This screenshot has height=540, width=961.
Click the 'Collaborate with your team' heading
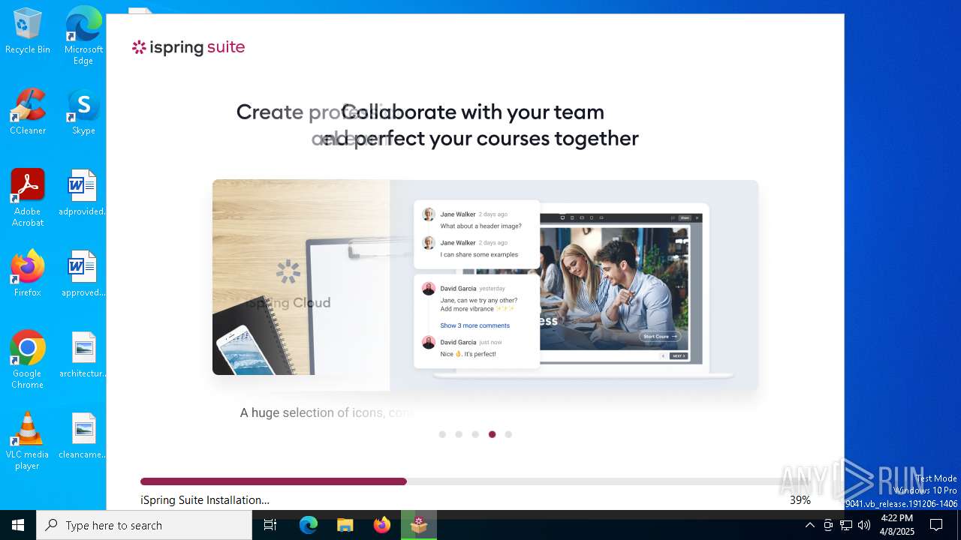pyautogui.click(x=473, y=112)
